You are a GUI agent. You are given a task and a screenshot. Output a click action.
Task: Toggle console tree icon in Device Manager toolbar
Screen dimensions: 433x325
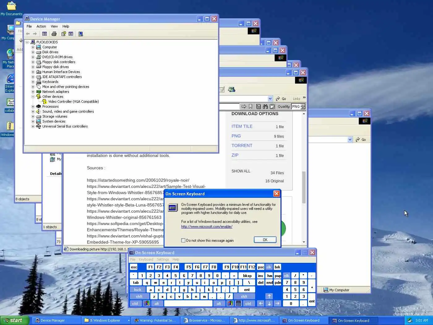click(x=45, y=34)
